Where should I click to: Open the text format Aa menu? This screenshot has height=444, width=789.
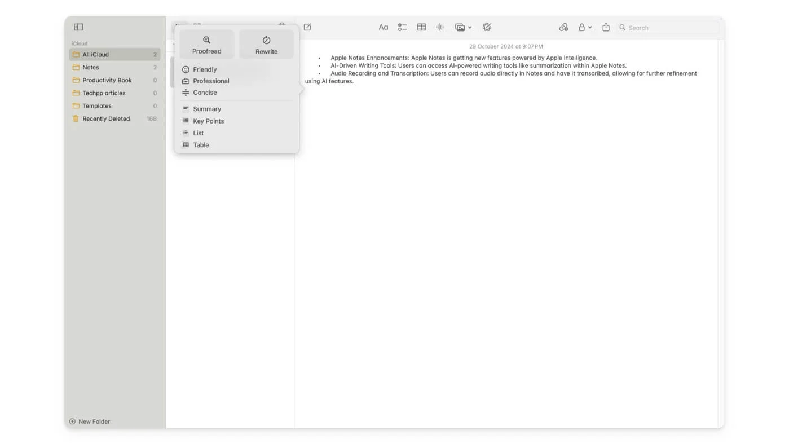coord(384,27)
